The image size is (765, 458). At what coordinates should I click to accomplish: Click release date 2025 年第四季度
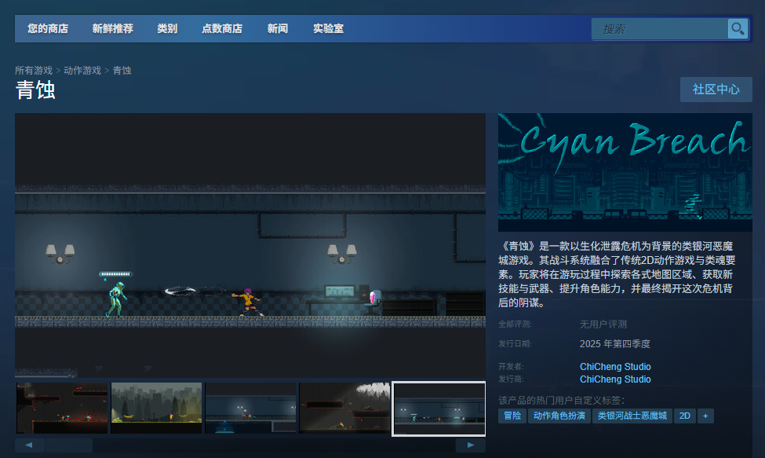[x=614, y=344]
